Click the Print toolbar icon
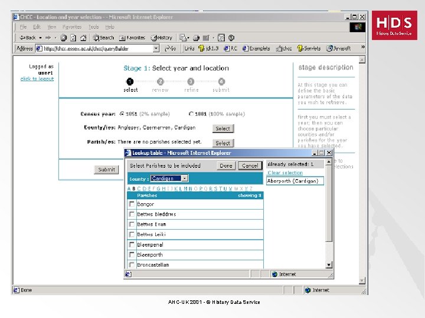425x318 pixels. pos(196,38)
